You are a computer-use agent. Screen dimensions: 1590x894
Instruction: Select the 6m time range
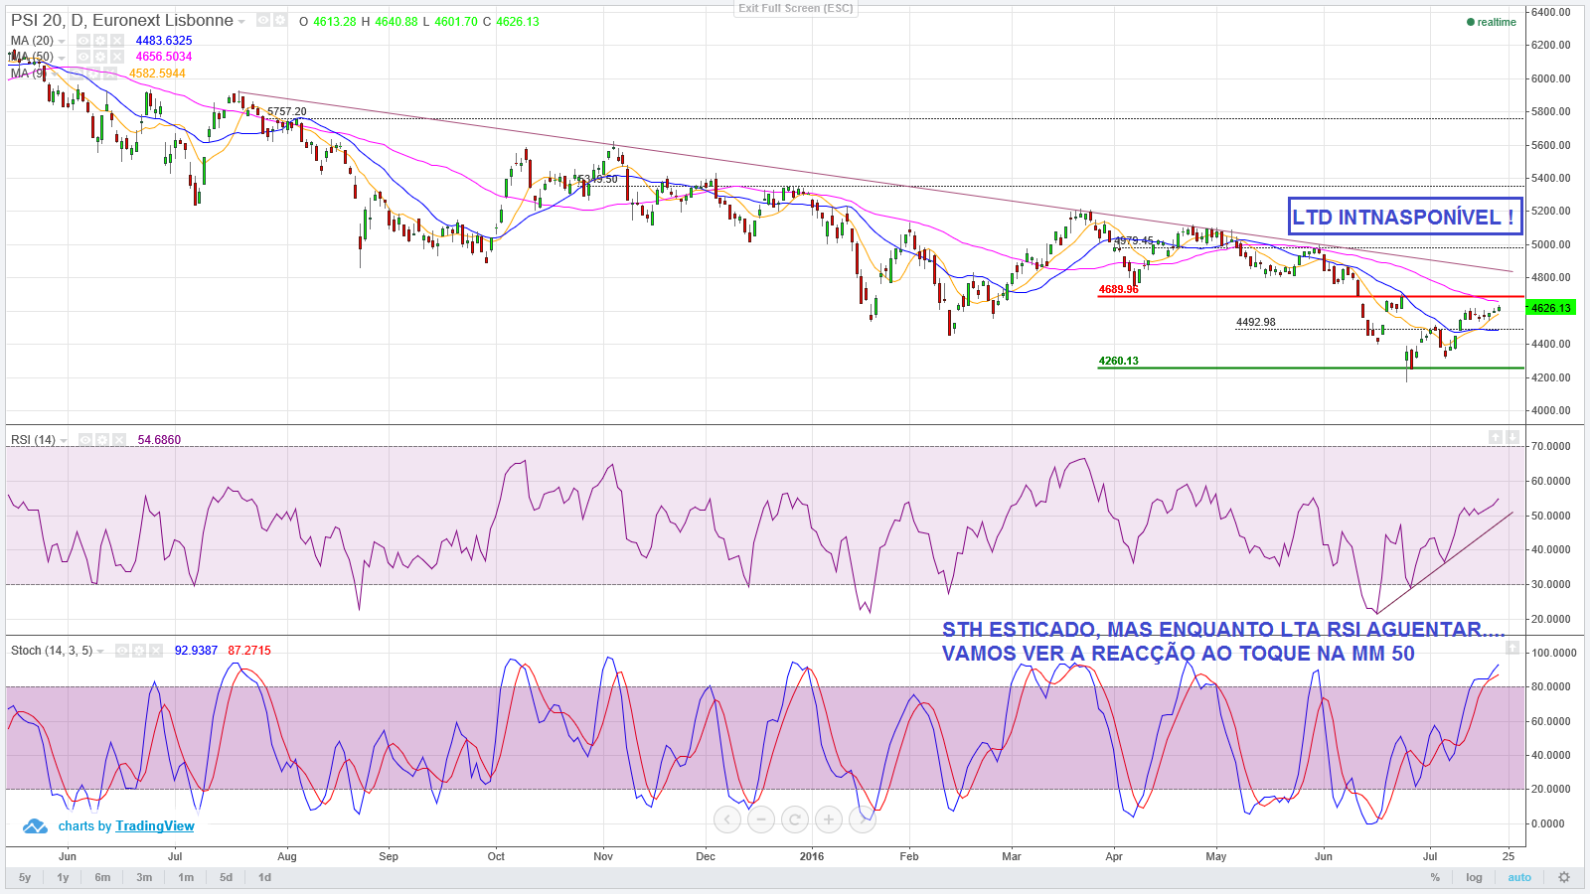pyautogui.click(x=102, y=877)
